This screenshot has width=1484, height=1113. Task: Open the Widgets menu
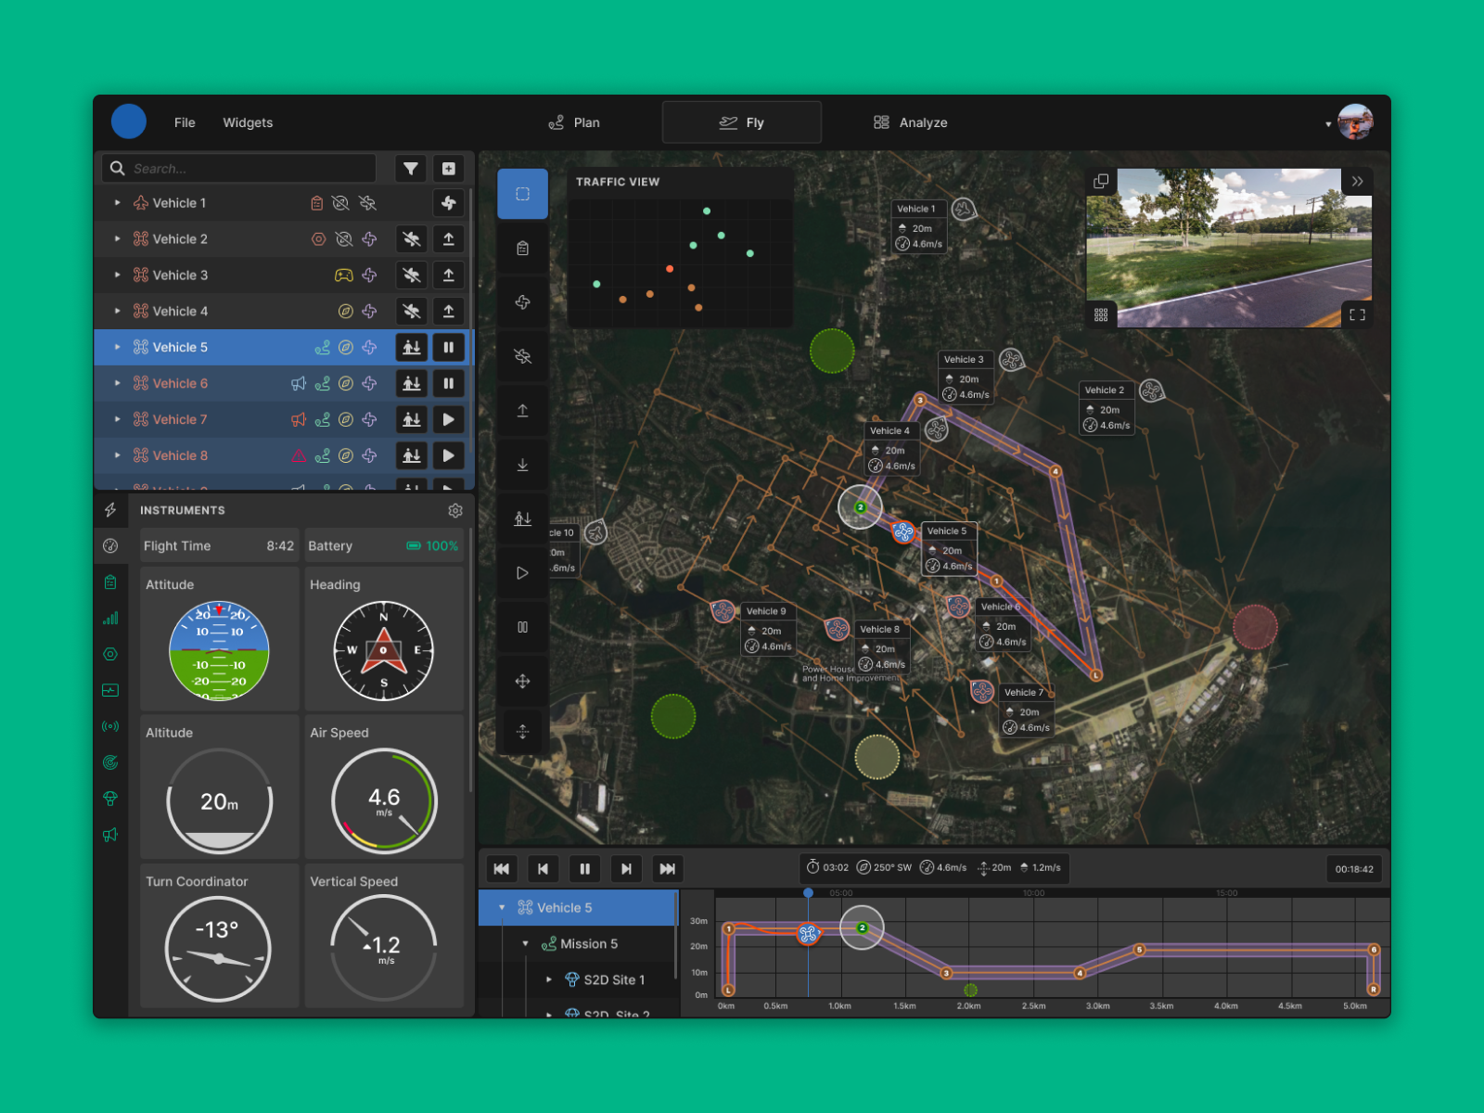point(248,122)
